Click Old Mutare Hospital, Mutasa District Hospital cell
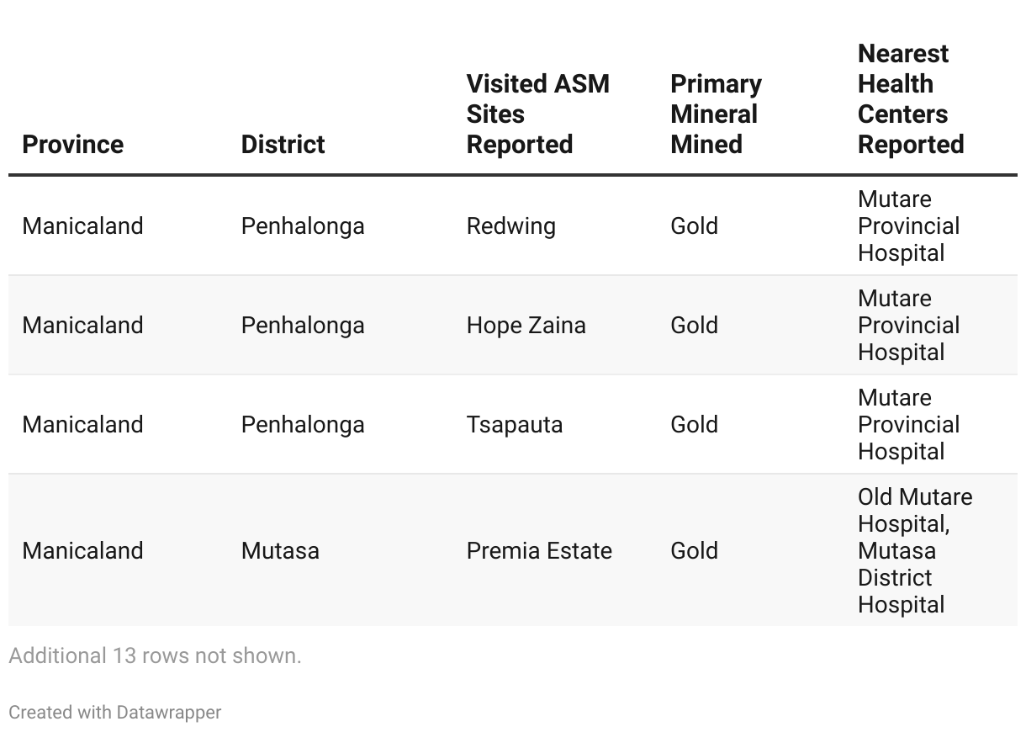 [914, 550]
